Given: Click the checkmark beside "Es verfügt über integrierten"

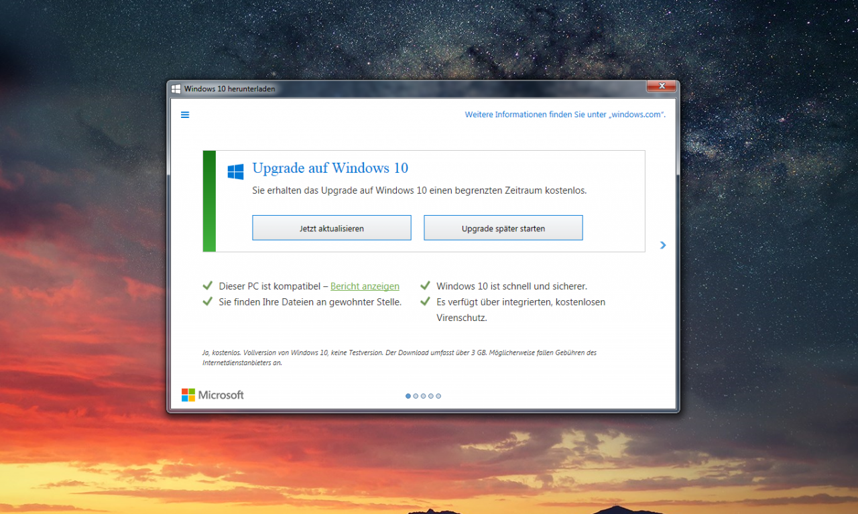Looking at the screenshot, I should click(425, 302).
